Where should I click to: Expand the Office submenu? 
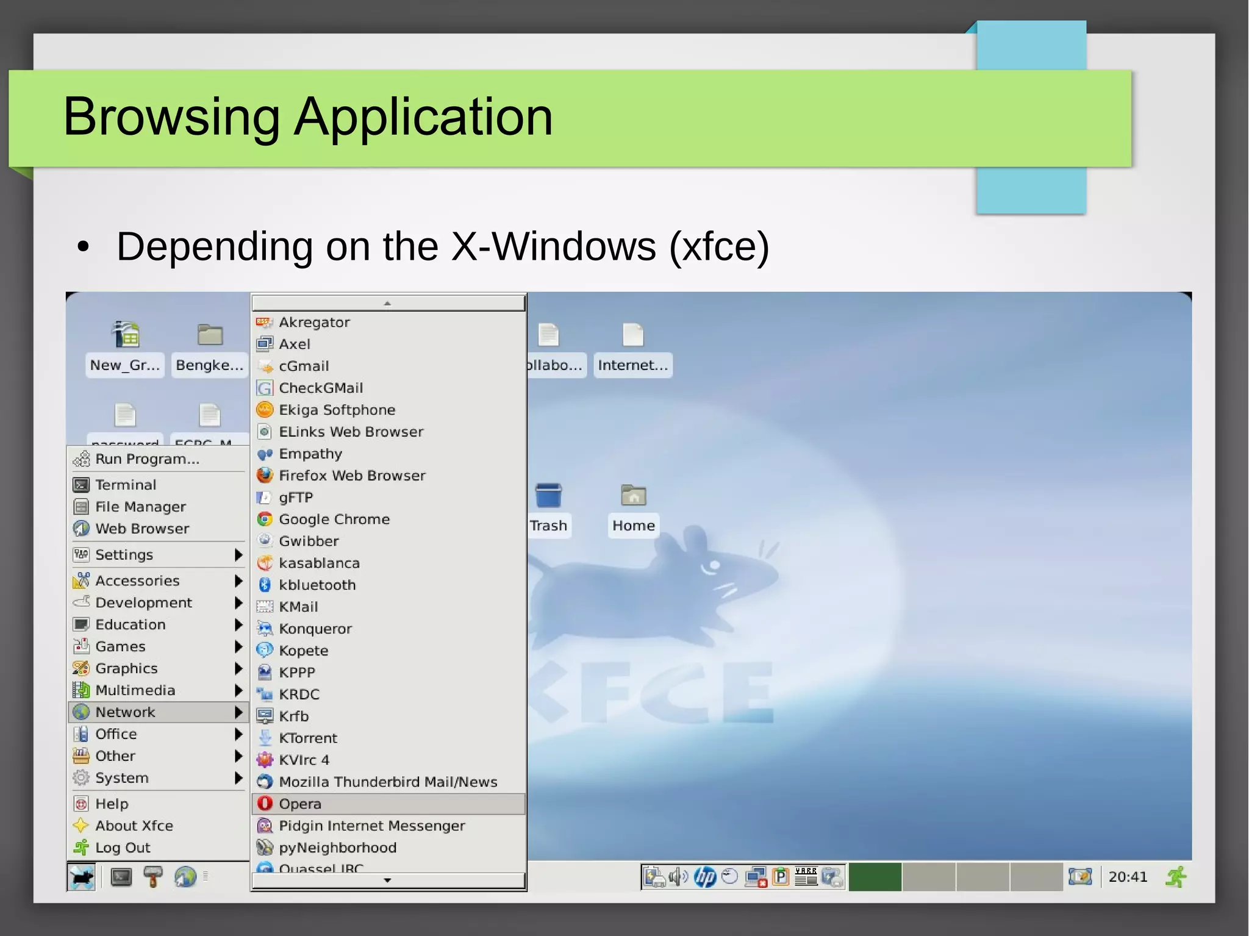[158, 735]
